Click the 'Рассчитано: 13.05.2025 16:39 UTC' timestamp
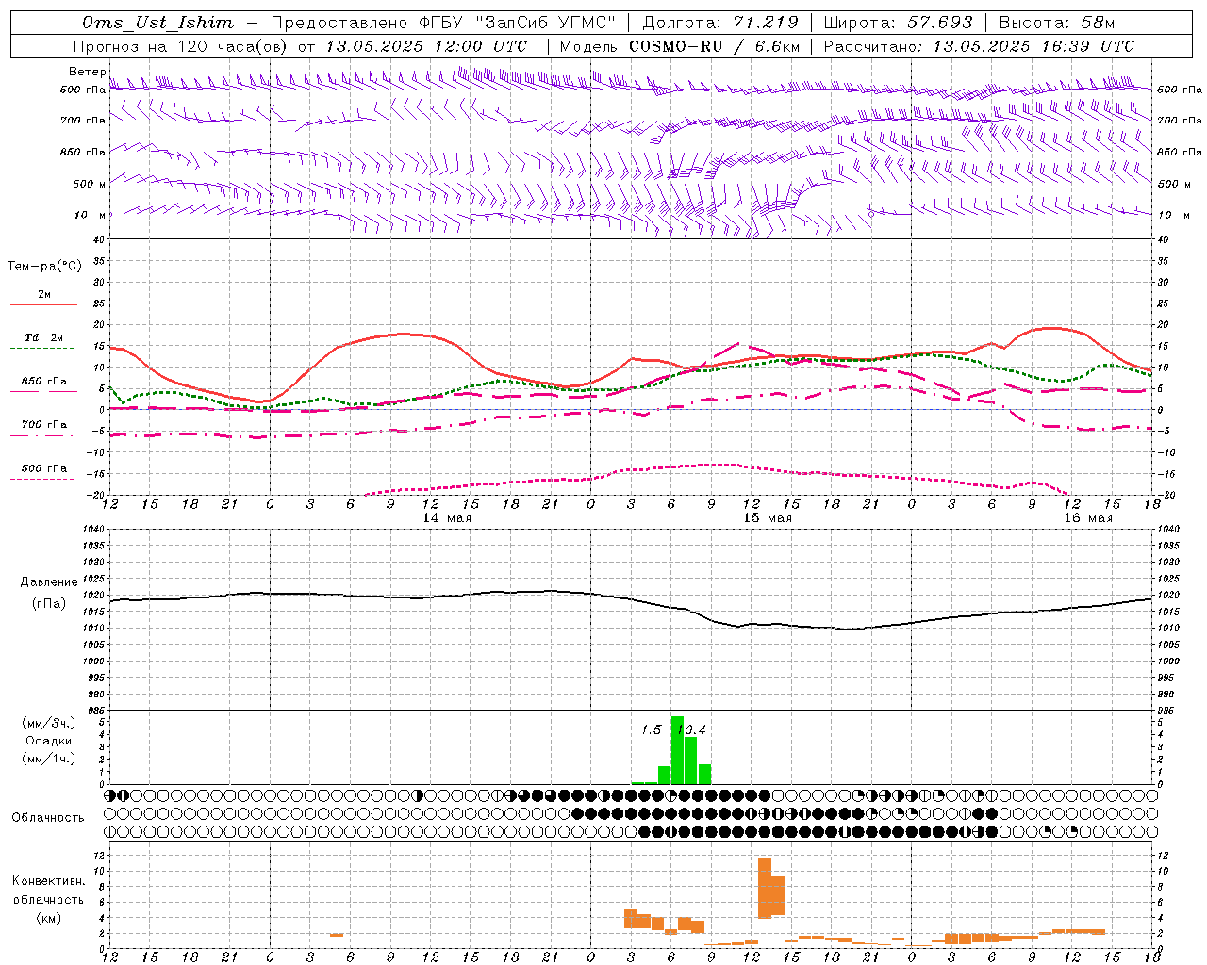1207x965 pixels. point(979,46)
